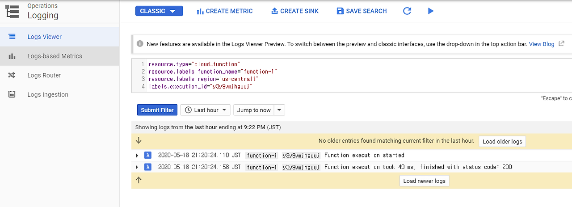Expand the status code 200 log entry
572x207 pixels.
click(137, 167)
